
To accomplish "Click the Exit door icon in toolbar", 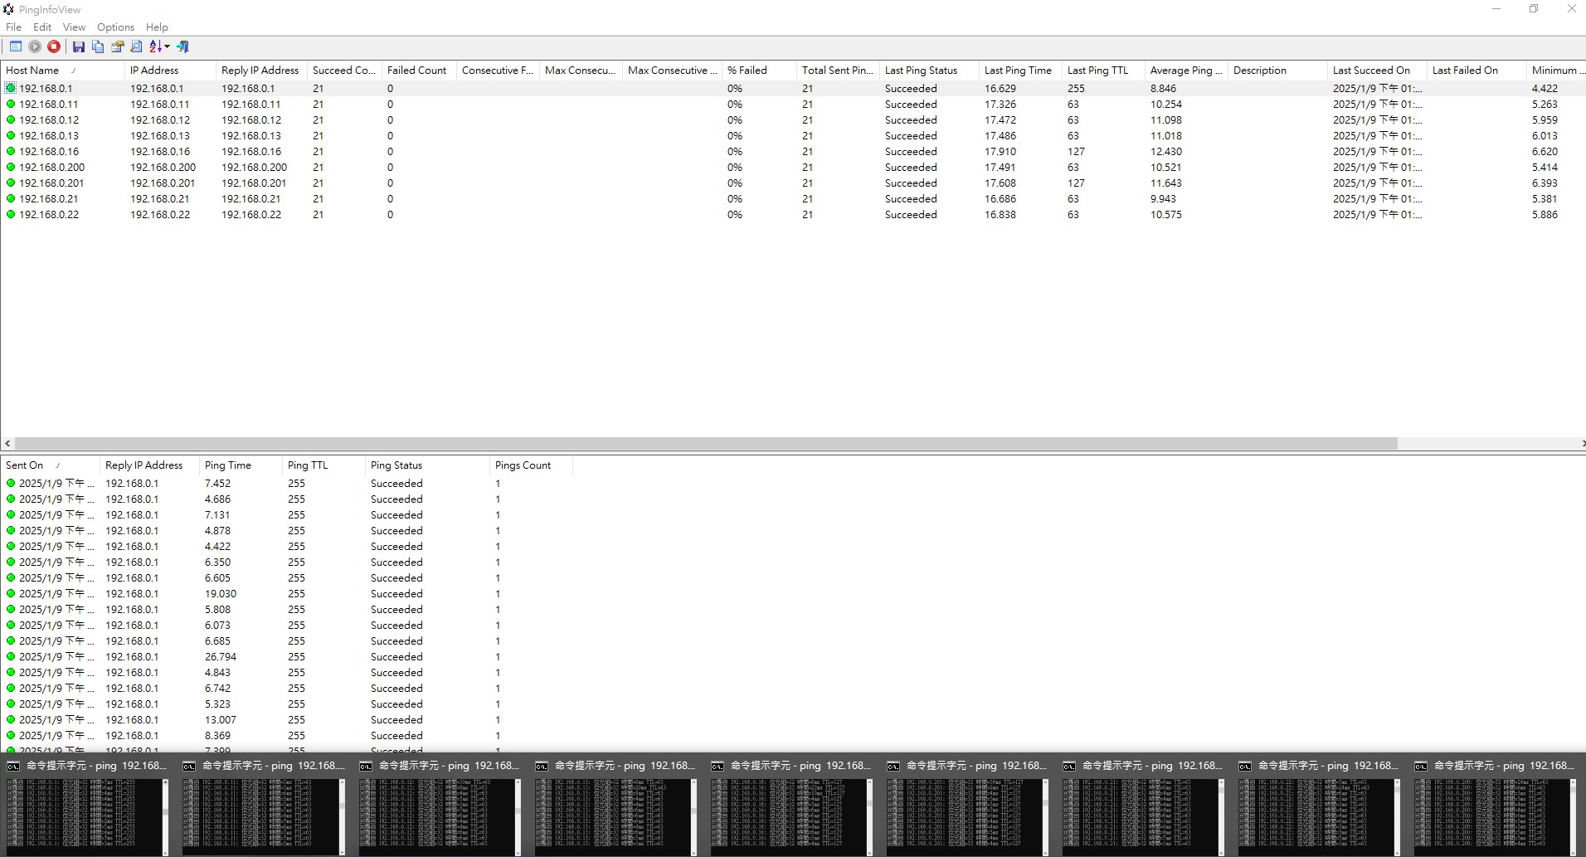I will tap(183, 47).
